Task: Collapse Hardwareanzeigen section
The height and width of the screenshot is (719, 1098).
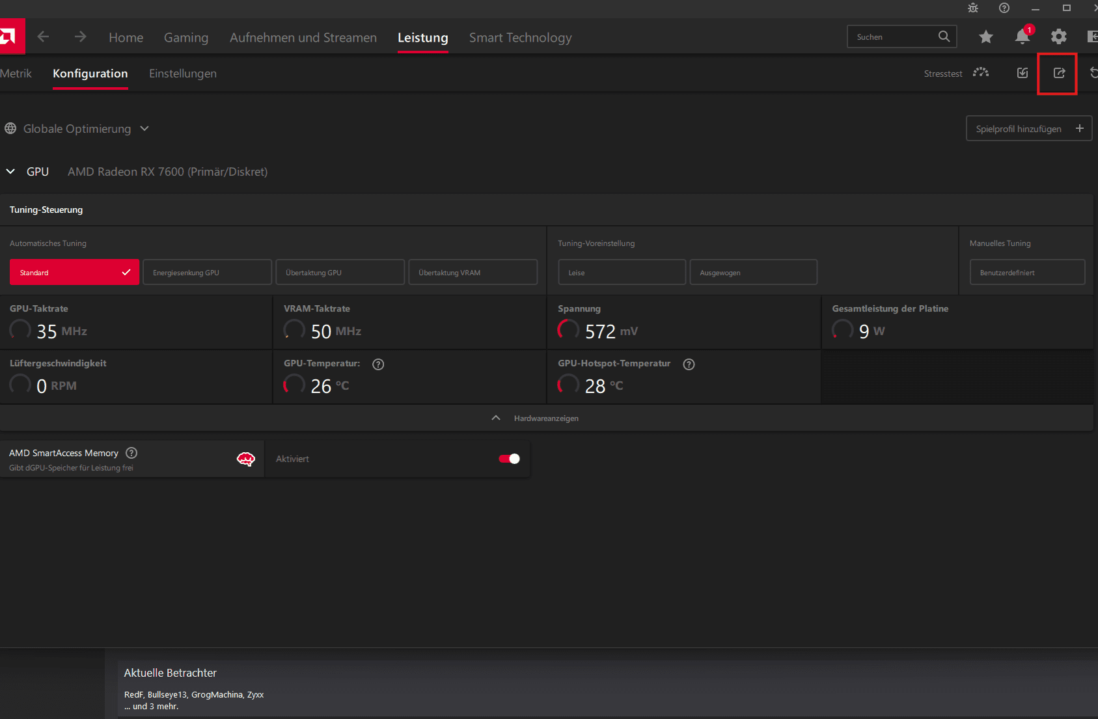Action: click(x=496, y=418)
